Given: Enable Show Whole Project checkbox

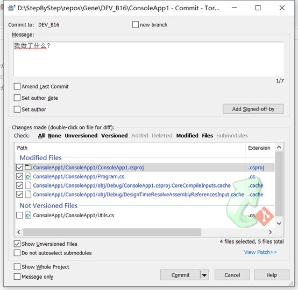Looking at the screenshot, I should [x=17, y=267].
